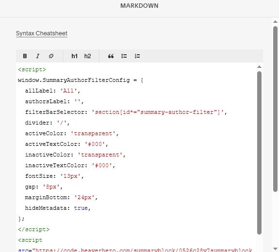The height and width of the screenshot is (252, 279).
Task: Click the MARKDOWN panel title
Action: pos(139,6)
